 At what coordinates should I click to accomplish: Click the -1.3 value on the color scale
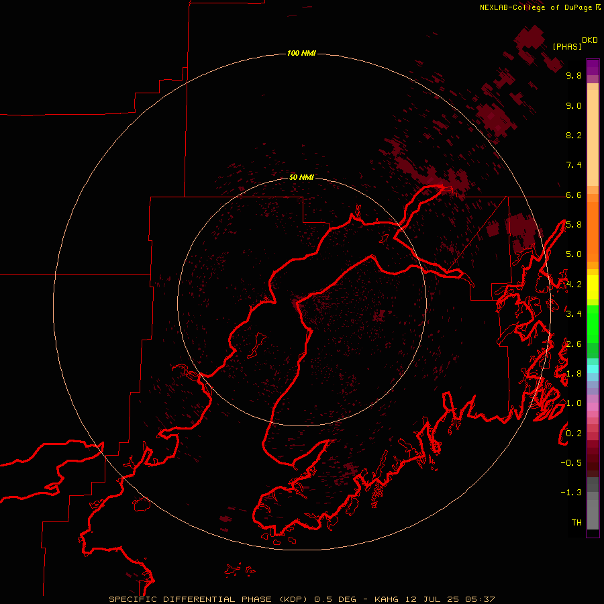571,493
